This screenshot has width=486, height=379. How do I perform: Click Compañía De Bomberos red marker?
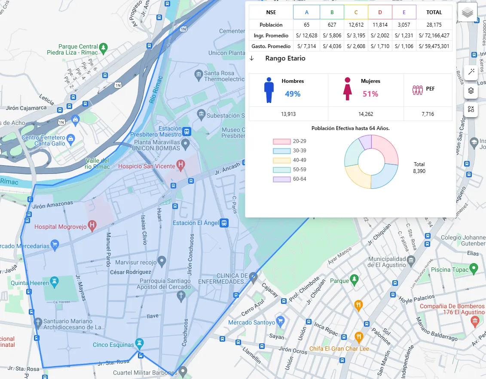(x=475, y=322)
